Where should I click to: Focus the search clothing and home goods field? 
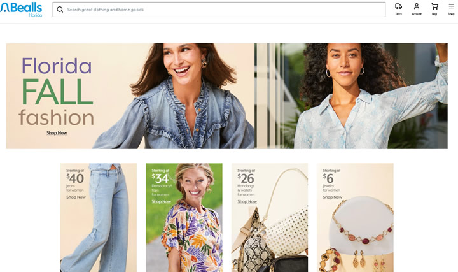tap(219, 10)
